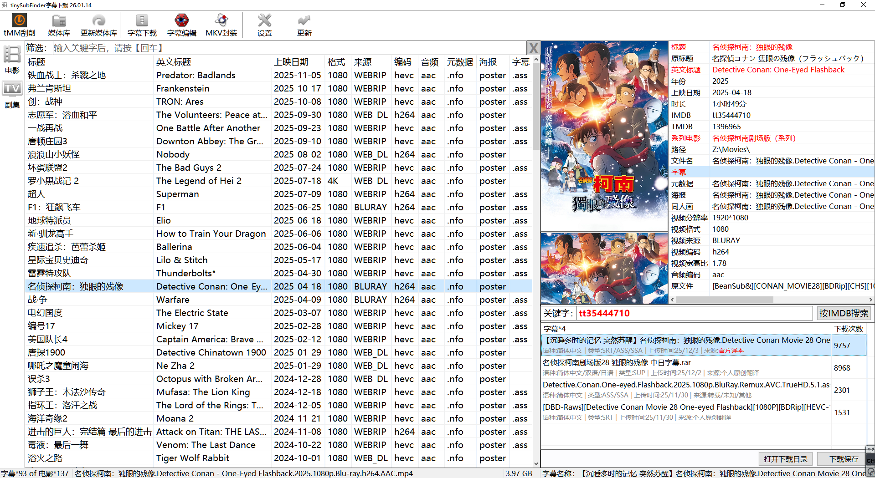Click the details panel horizontal scrollbar left arrow
The width and height of the screenshot is (875, 478).
point(673,300)
